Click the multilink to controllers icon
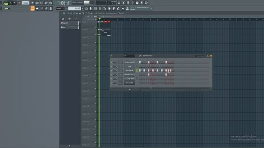This screenshot has height=148, width=264. click(x=46, y=8)
